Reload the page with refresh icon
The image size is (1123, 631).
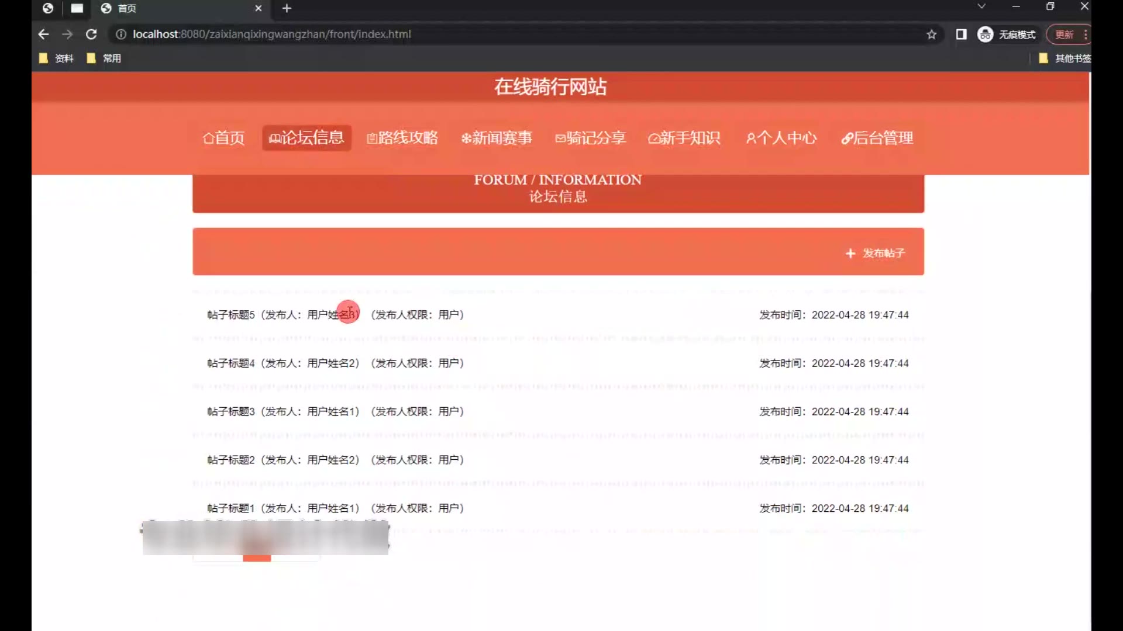91,34
